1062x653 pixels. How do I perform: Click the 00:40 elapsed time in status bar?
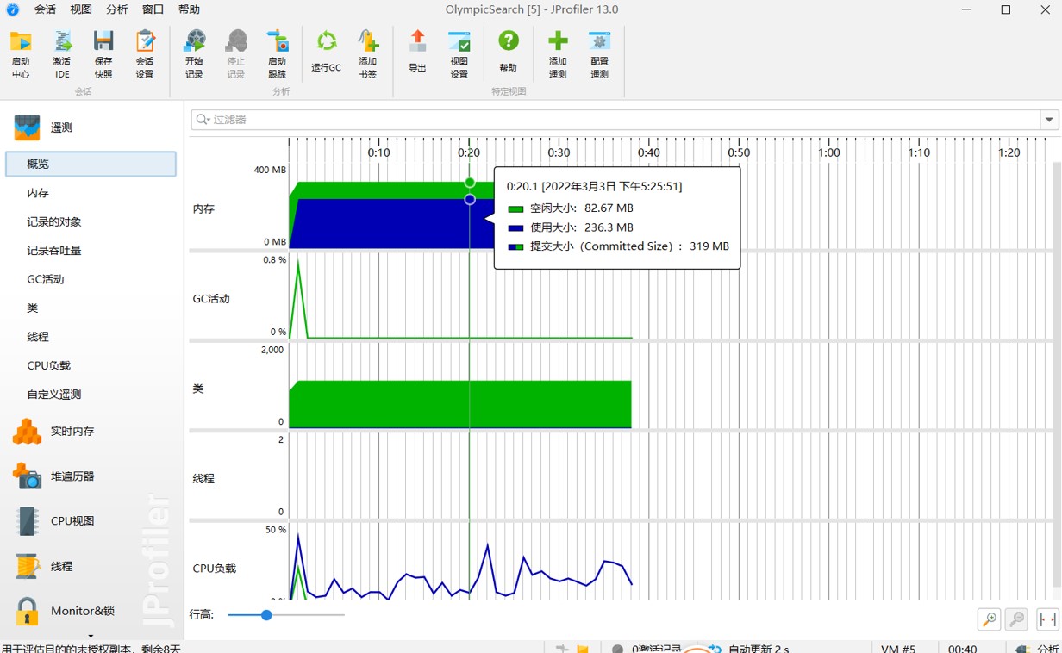962,648
